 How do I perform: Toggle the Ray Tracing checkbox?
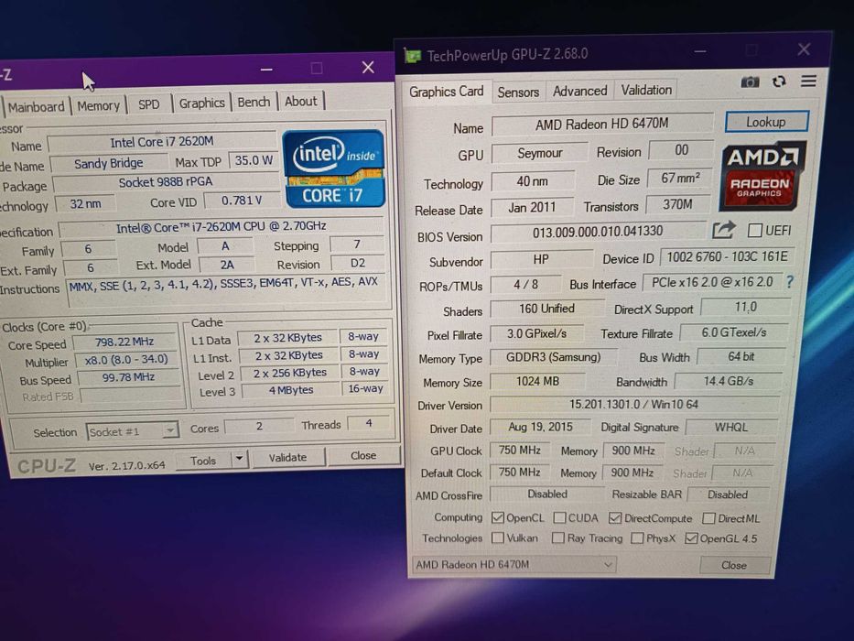(557, 538)
